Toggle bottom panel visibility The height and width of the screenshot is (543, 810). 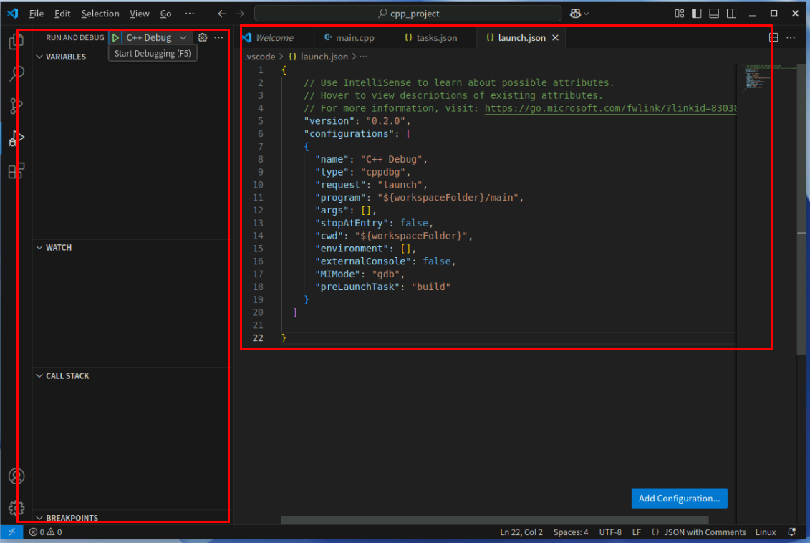click(714, 14)
